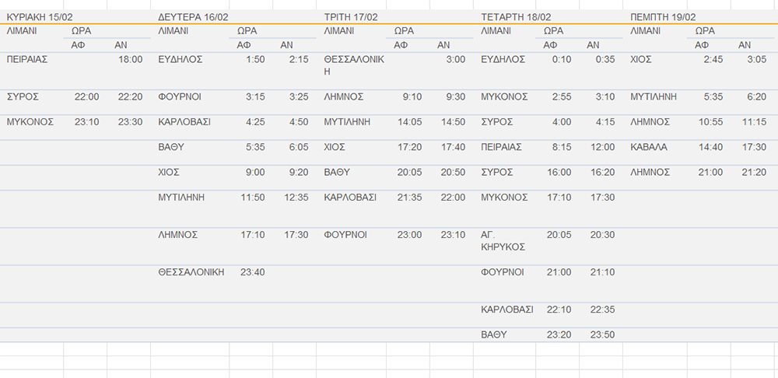Select the 23:50 time in Wednesday's ΒΑΘΥ row
Viewport: 778px width, 378px height.
tap(602, 334)
